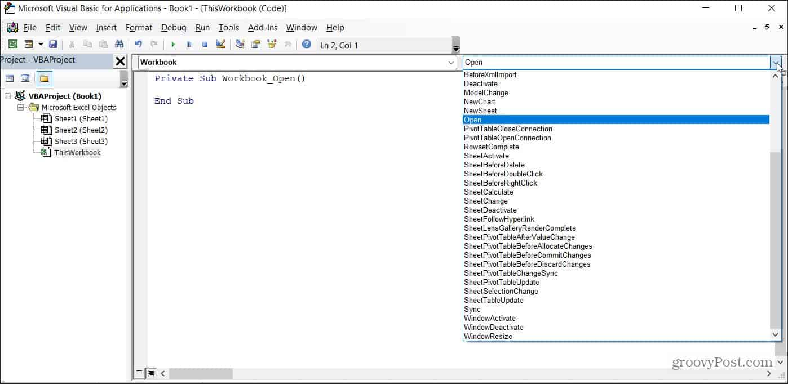
Task: Open the Insert menu
Action: point(106,28)
